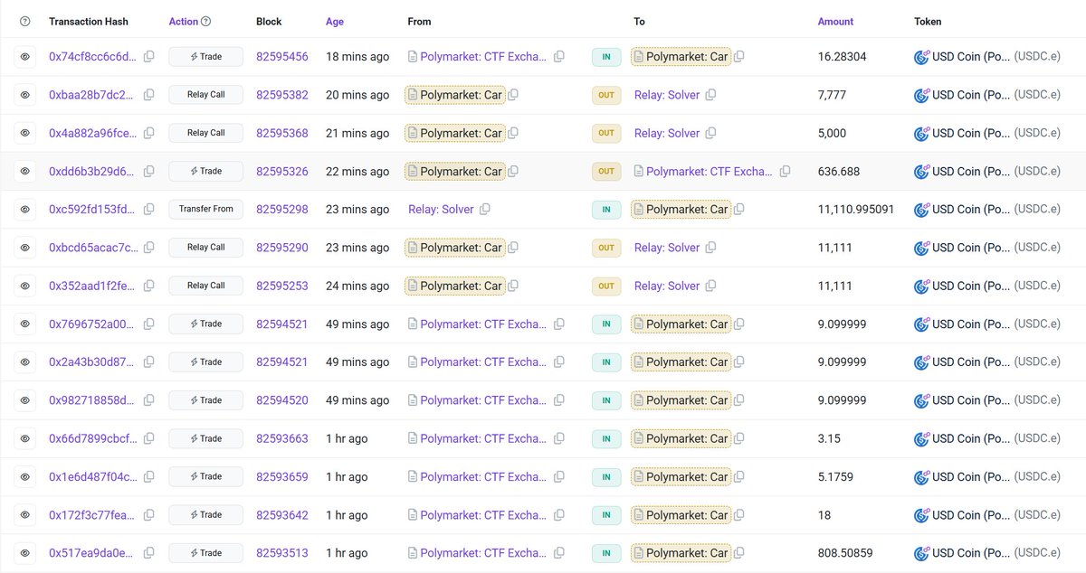This screenshot has height=573, width=1086.
Task: Copy CTF Exchange To address in block 82595326 row
Action: click(785, 171)
